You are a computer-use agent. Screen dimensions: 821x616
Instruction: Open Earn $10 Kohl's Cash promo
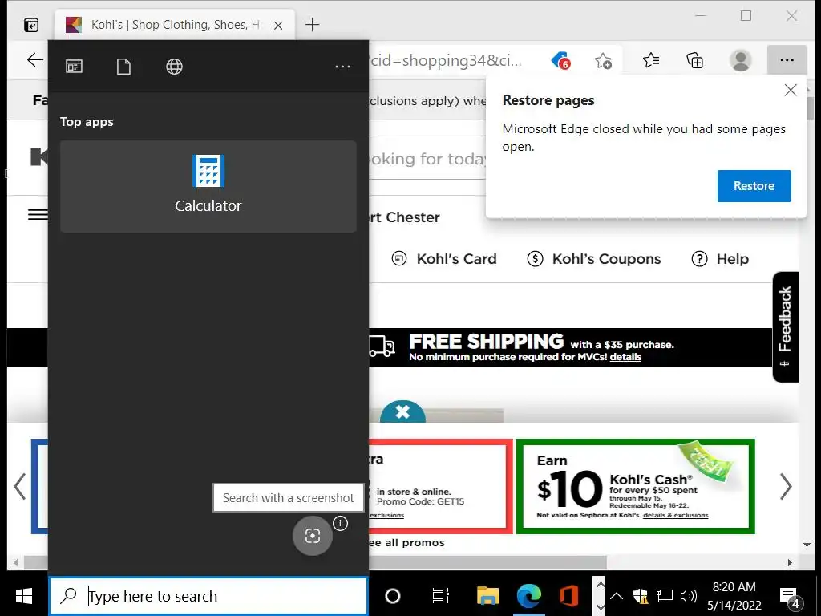(x=635, y=487)
